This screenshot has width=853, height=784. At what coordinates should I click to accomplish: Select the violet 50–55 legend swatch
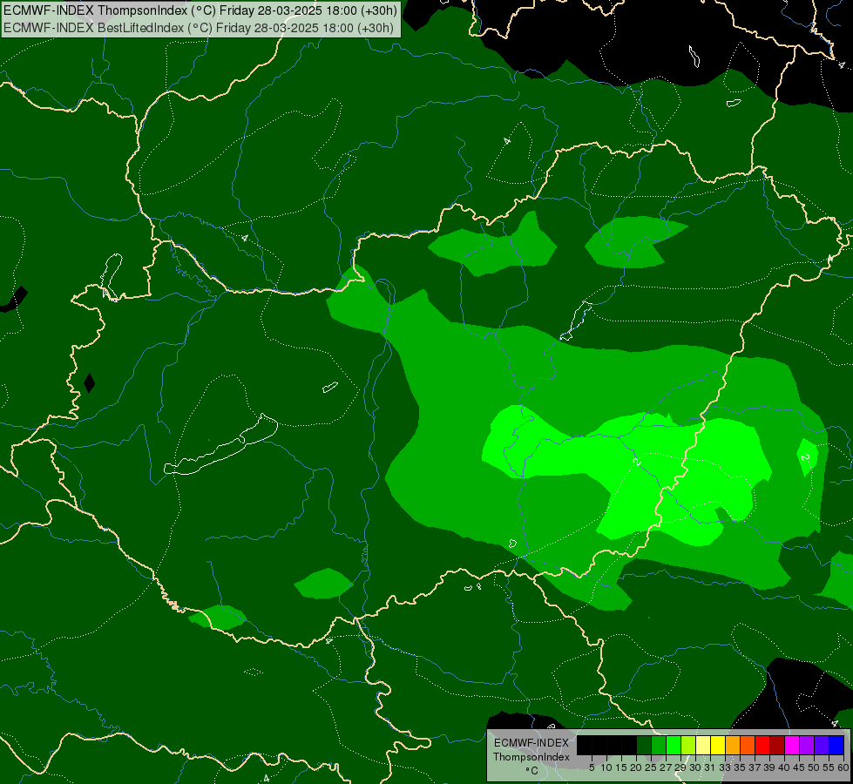822,745
